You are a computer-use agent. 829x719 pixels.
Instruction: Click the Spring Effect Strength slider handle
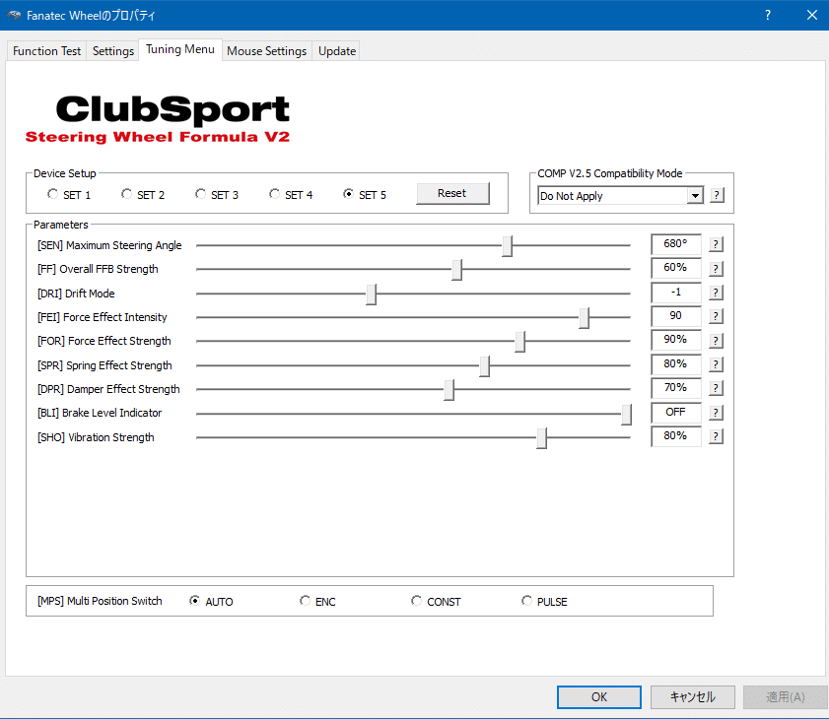point(484,365)
